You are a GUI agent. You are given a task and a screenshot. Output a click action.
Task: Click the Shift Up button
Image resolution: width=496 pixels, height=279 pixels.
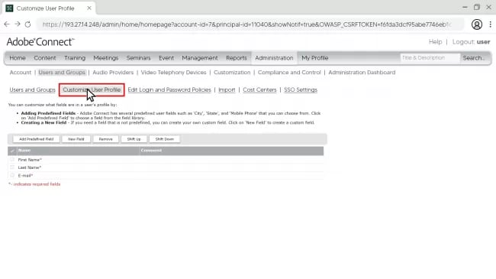[134, 139]
